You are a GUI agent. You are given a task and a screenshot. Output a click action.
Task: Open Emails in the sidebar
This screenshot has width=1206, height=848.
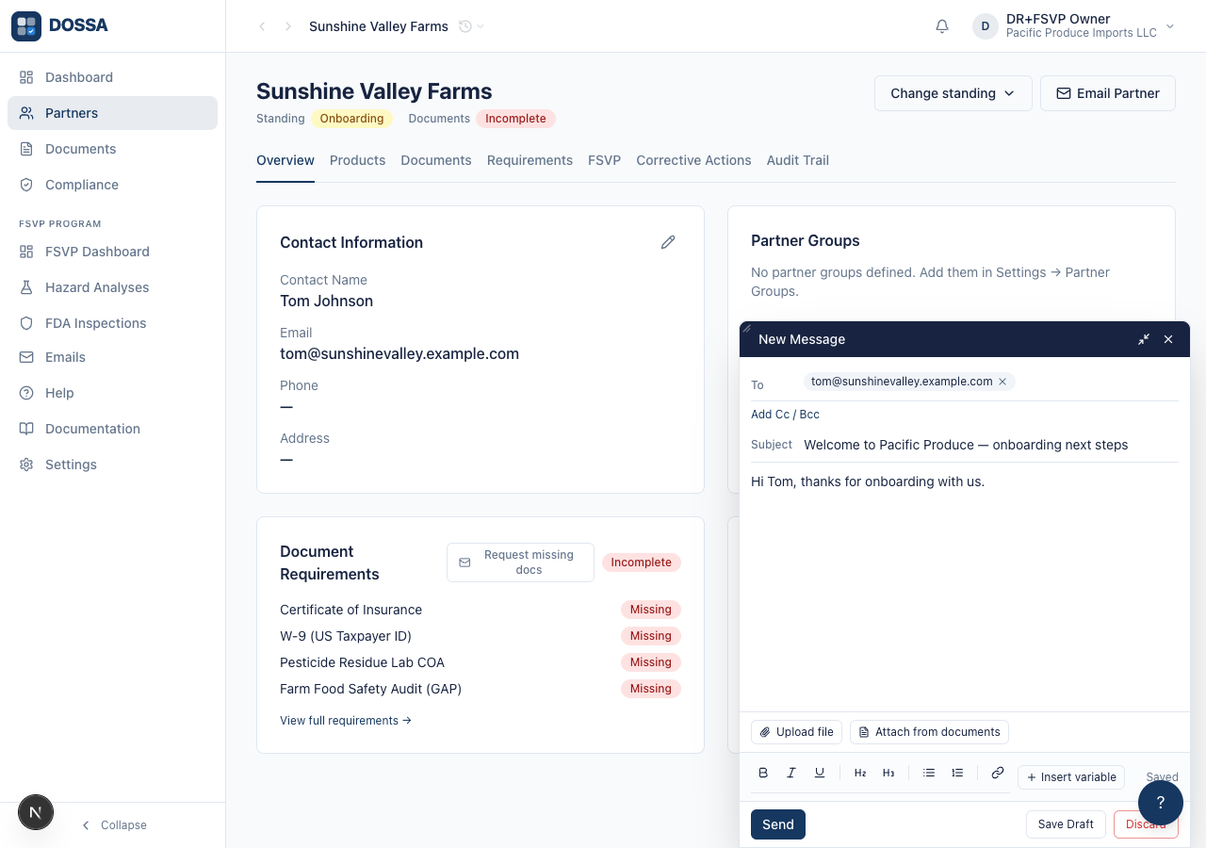coord(112,357)
